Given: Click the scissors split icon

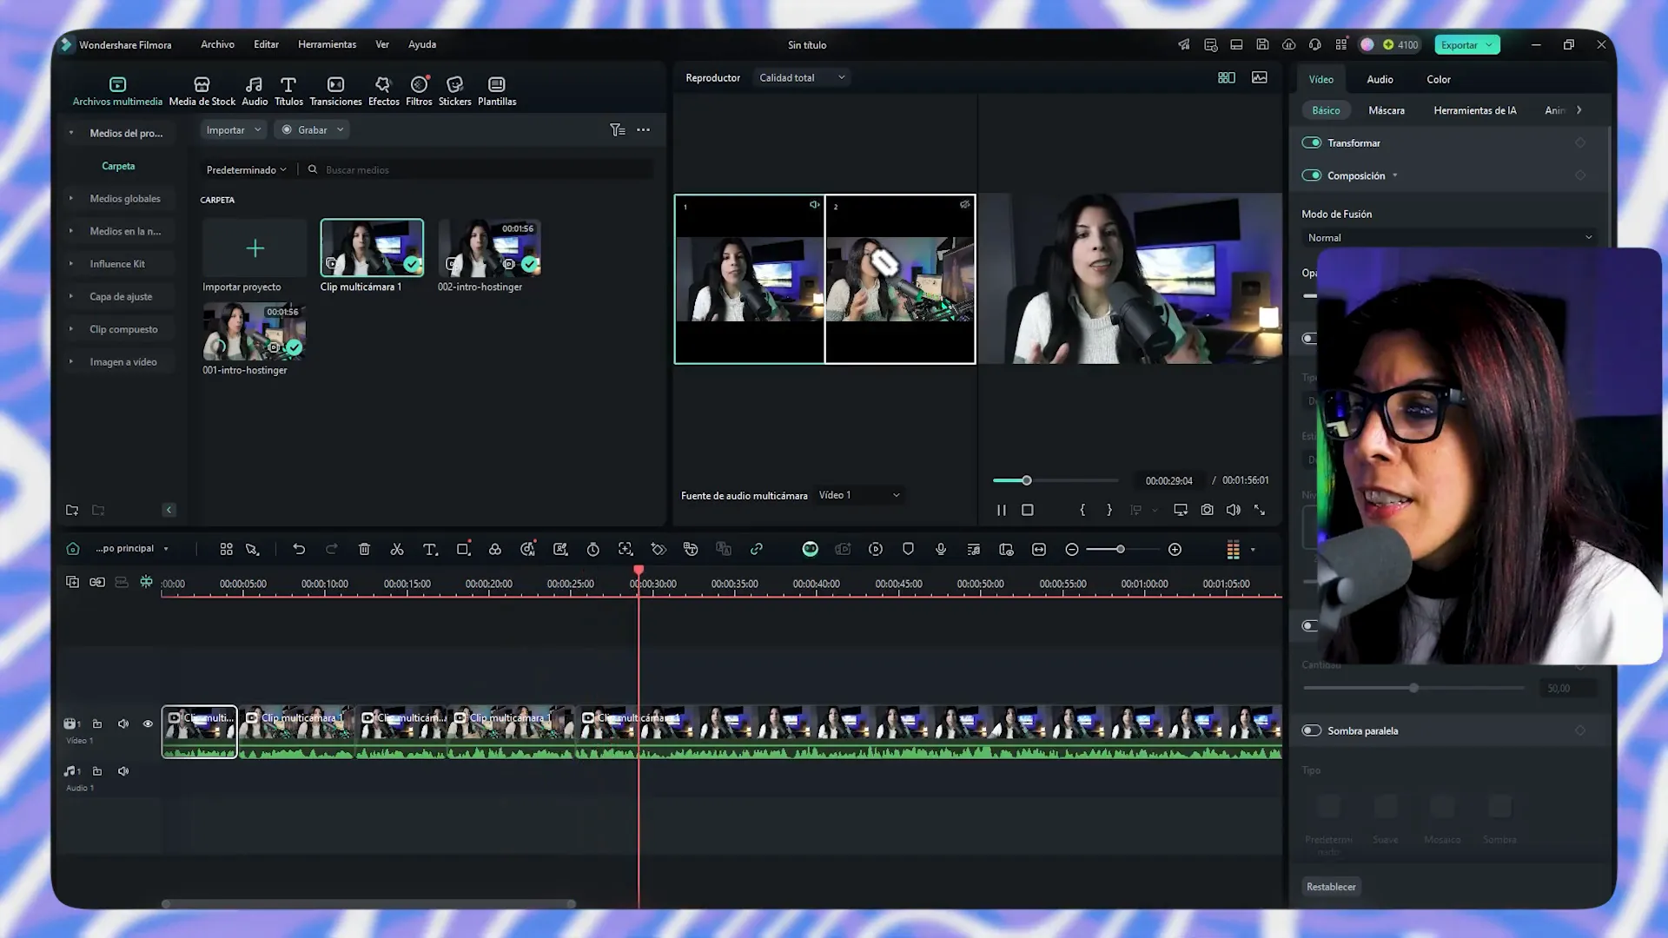Looking at the screenshot, I should [x=397, y=549].
